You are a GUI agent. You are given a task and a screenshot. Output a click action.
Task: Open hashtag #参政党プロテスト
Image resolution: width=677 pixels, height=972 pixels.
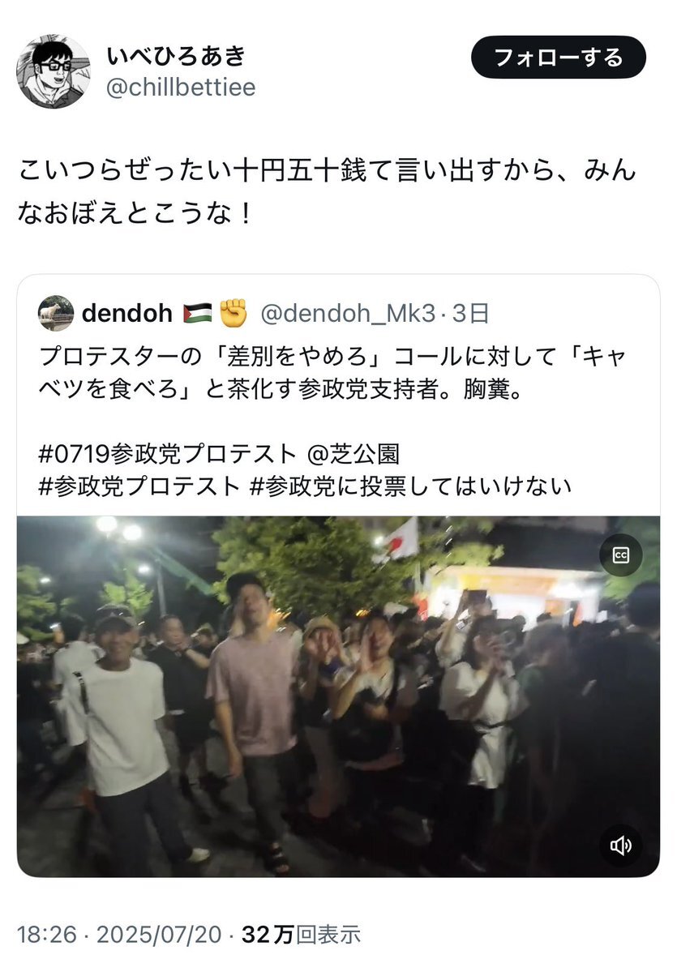(139, 486)
